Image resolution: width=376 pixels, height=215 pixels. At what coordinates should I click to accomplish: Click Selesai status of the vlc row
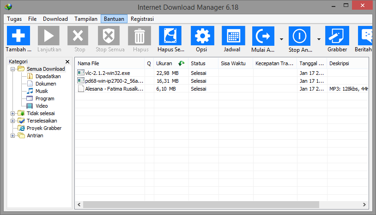point(199,73)
